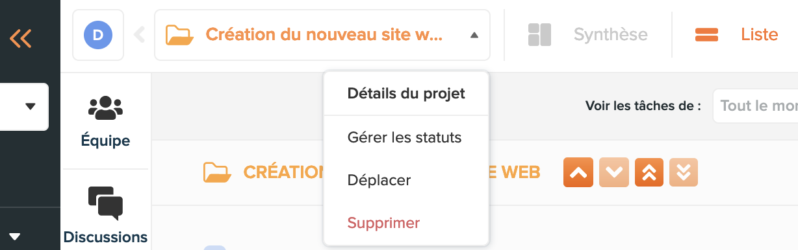Open the Équipe panel

pyautogui.click(x=105, y=121)
